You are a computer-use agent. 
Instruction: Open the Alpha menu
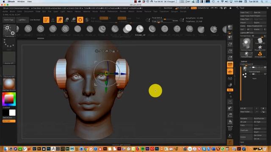click(x=5, y=11)
